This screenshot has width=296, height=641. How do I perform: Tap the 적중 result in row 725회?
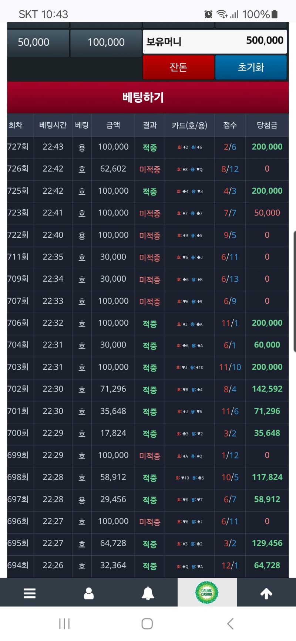(150, 191)
